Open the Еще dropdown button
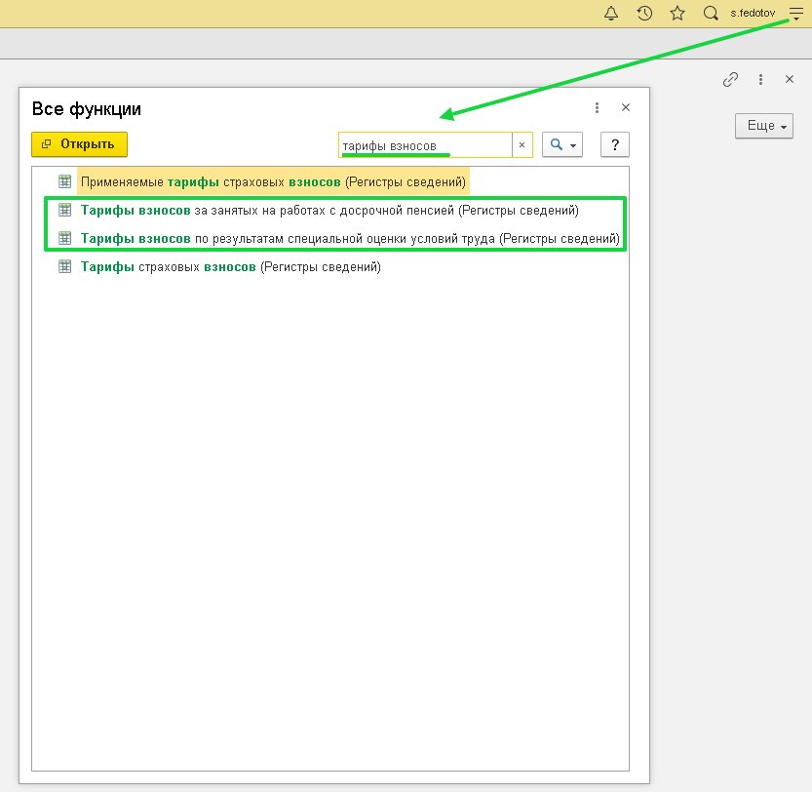Viewport: 812px width, 792px height. click(x=764, y=126)
